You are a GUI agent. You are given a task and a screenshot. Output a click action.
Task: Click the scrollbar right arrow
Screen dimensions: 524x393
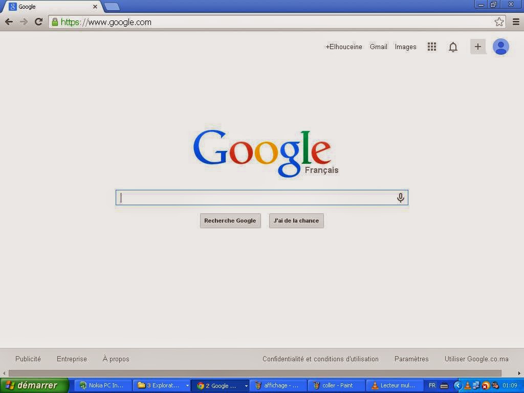(x=519, y=373)
